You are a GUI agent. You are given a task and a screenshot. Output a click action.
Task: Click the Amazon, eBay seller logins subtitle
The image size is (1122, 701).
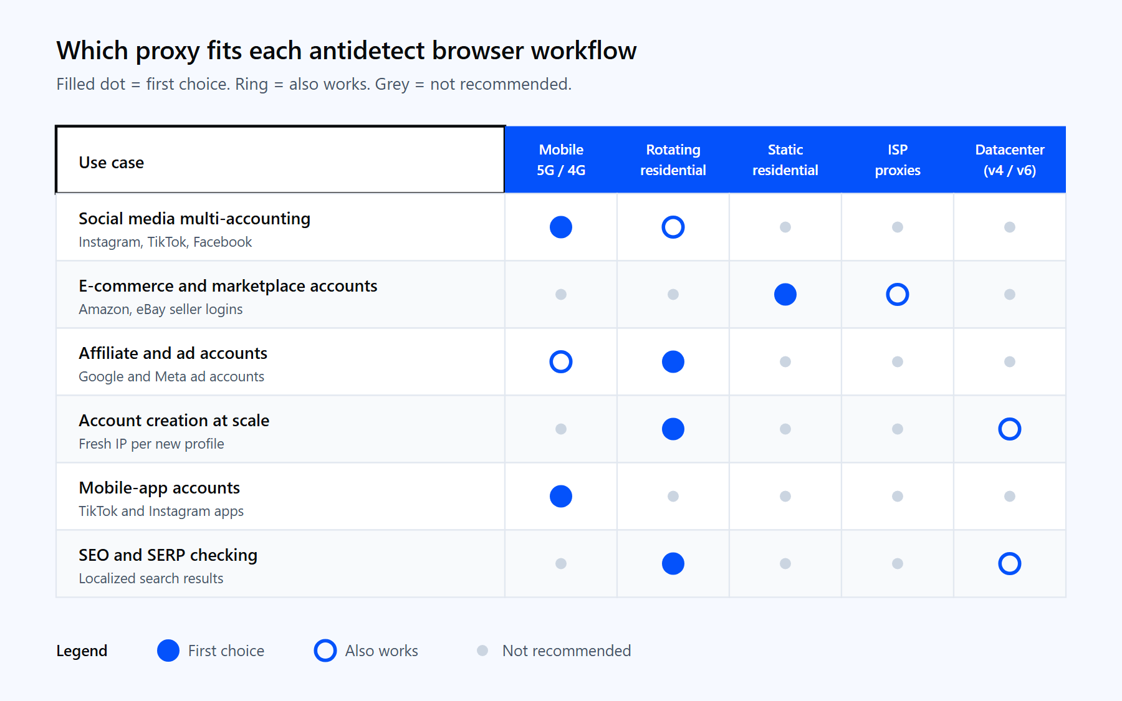(x=161, y=309)
